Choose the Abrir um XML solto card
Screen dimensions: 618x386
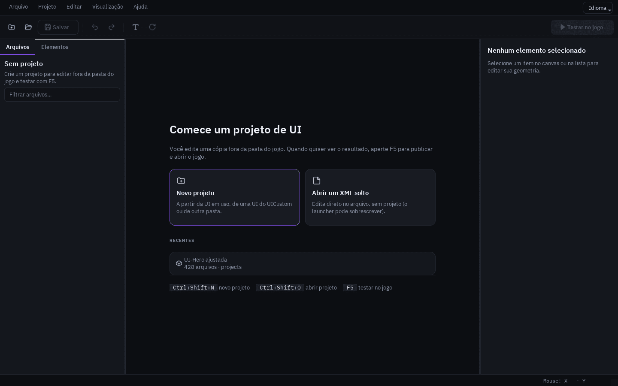pyautogui.click(x=370, y=197)
